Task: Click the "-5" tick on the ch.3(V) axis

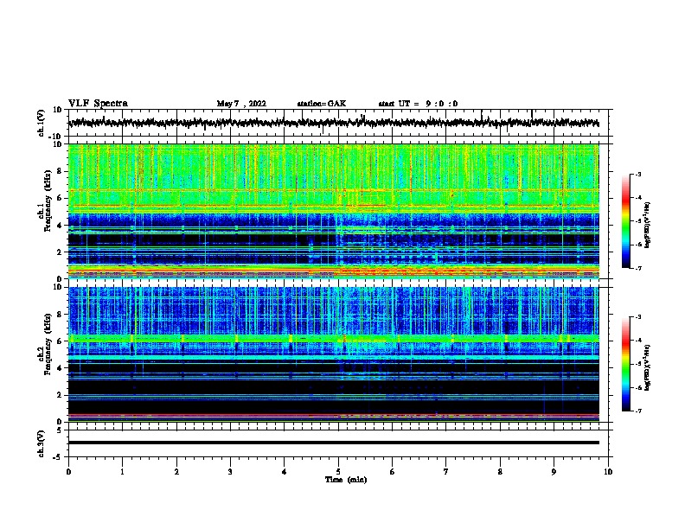Action: tap(58, 457)
